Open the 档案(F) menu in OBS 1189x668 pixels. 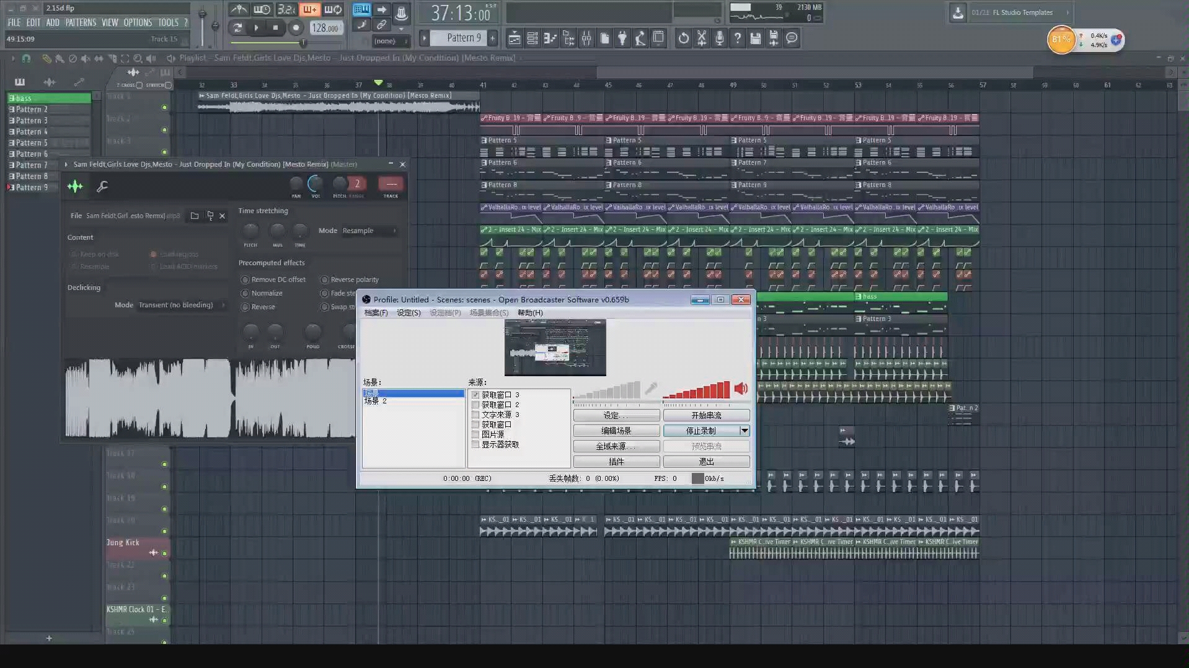pyautogui.click(x=376, y=313)
